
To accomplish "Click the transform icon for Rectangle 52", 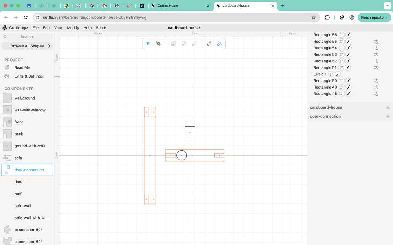I will point(342,61).
